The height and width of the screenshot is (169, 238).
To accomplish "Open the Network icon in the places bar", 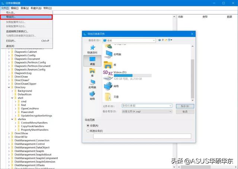I will (x=92, y=95).
